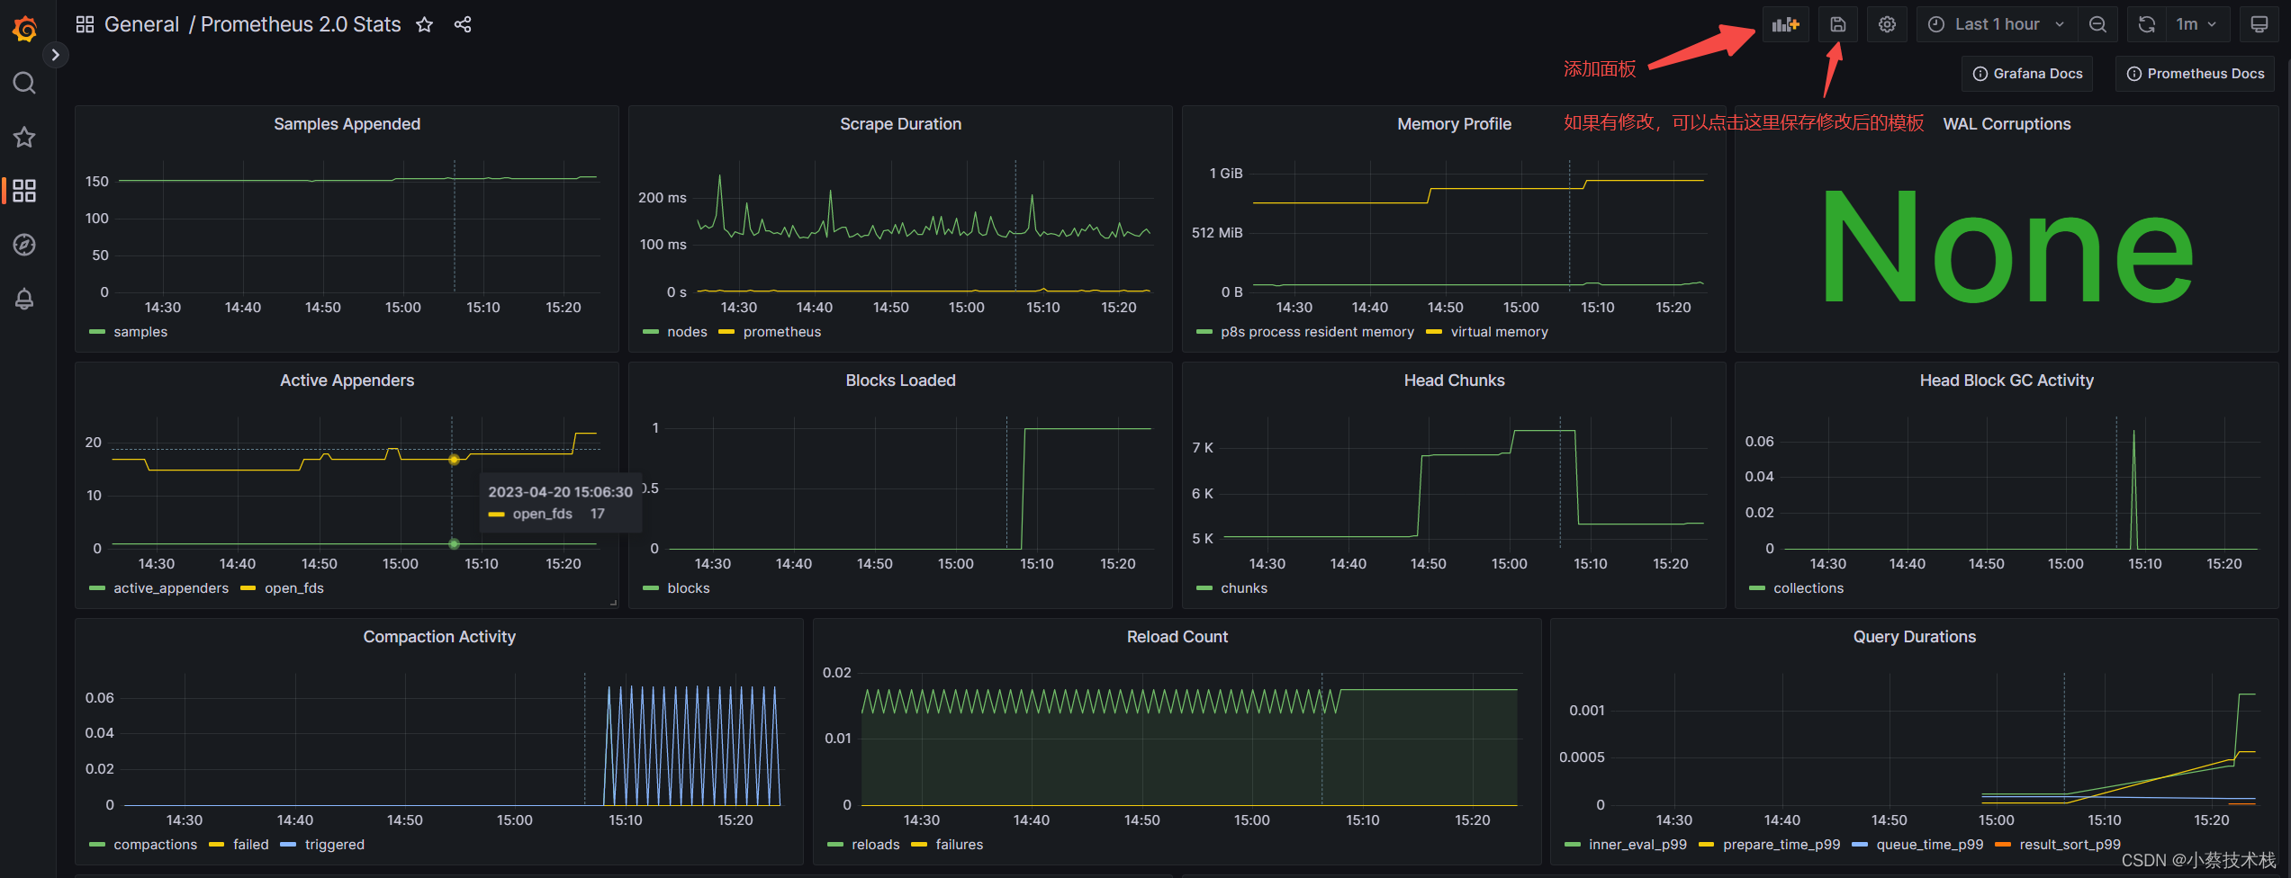Toggle collections series in legend

point(1808,588)
